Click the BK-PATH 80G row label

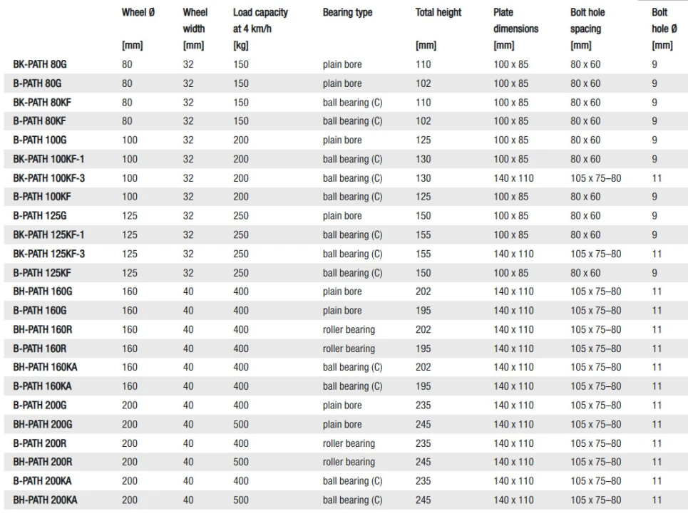[40, 64]
